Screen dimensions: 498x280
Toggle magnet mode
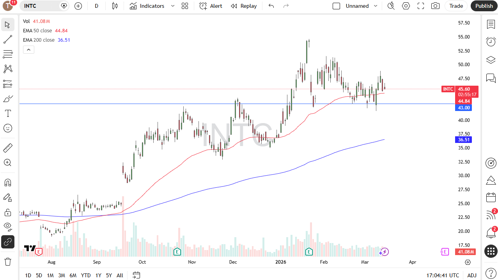(7, 183)
